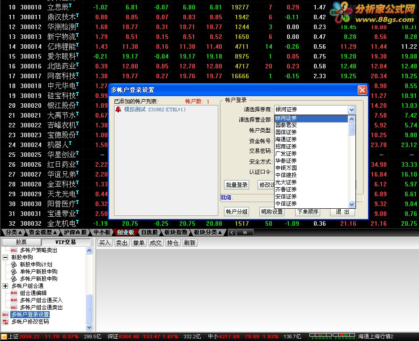Click tab bar horizontal scroll thumb
The width and height of the screenshot is (419, 341).
[x=245, y=232]
